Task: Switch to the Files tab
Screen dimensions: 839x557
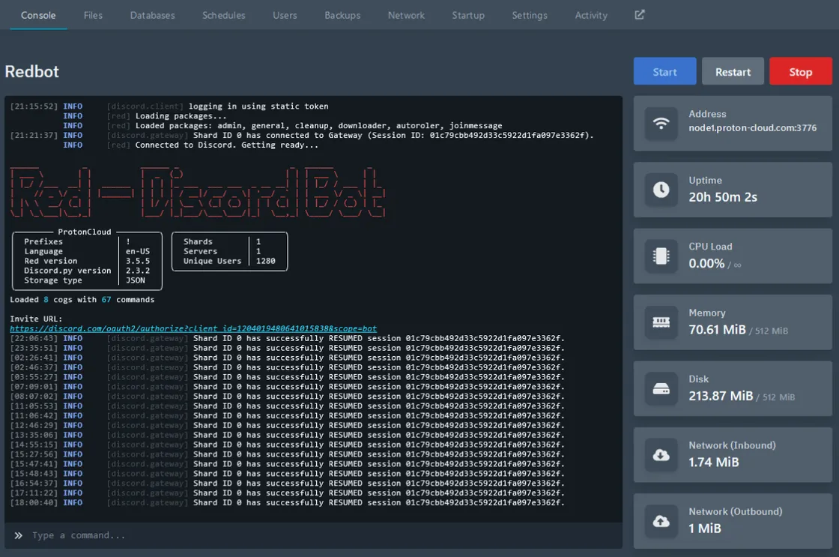Action: click(x=93, y=16)
